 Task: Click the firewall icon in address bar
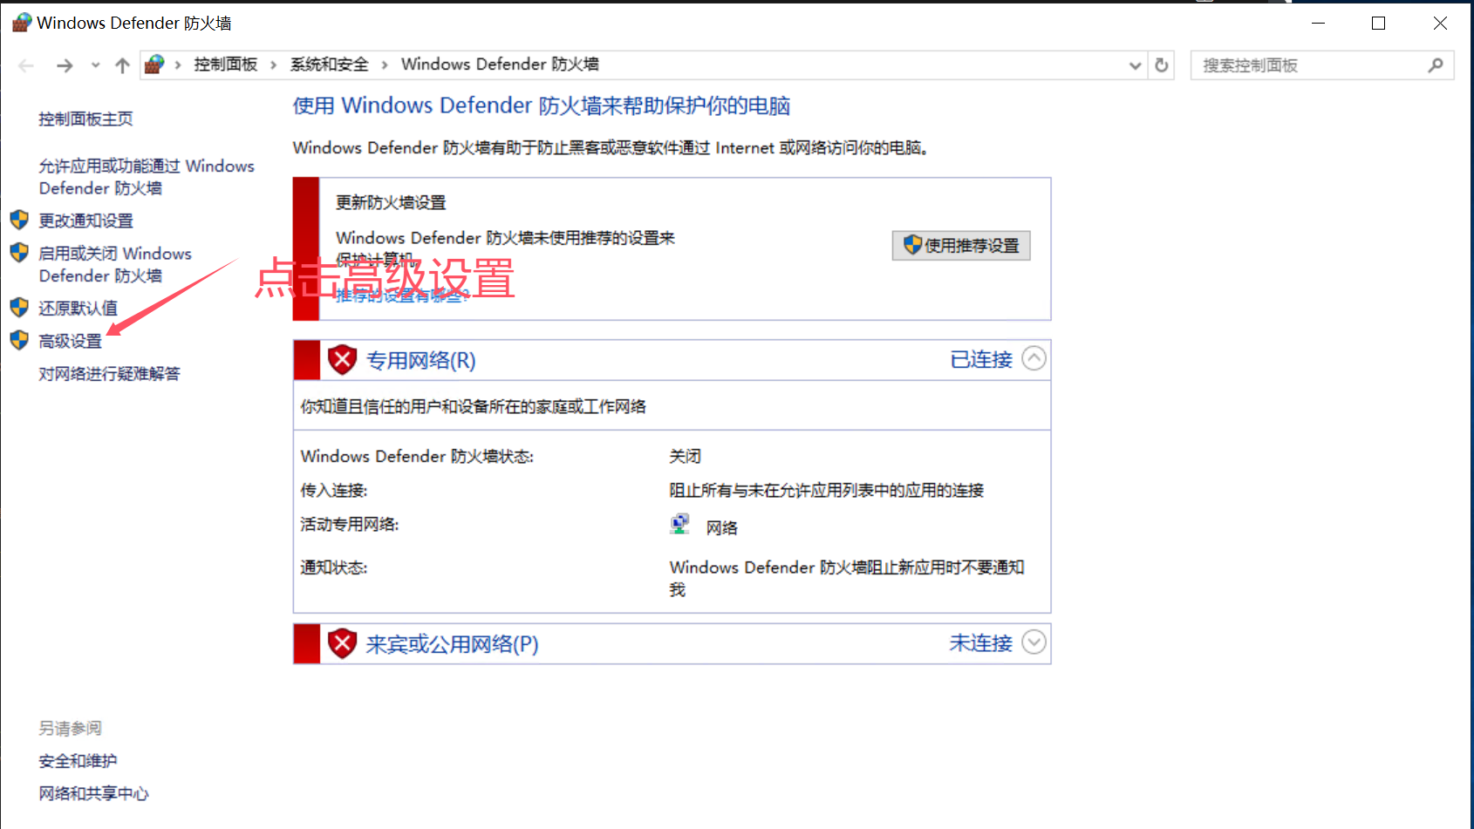155,65
